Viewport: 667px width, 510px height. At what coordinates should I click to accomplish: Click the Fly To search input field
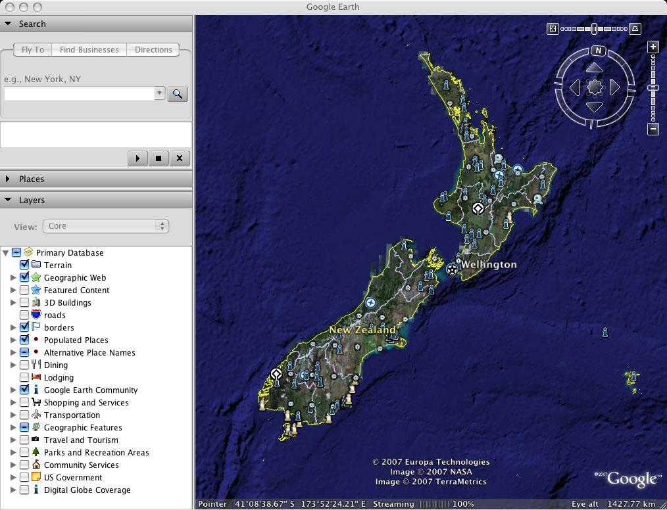point(79,93)
